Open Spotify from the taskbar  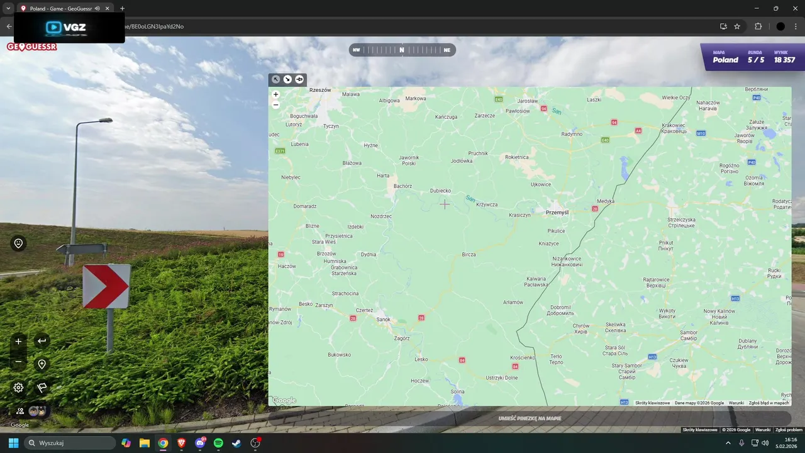pos(218,443)
